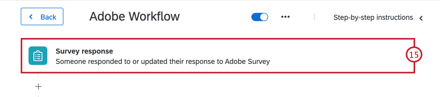Screen dimensions: 440x97
Task: Select the Survey response trigger card
Action: tap(218, 56)
